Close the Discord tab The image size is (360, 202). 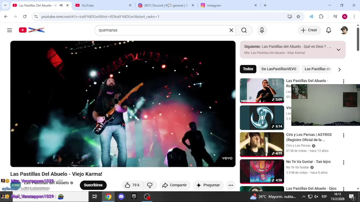[193, 5]
